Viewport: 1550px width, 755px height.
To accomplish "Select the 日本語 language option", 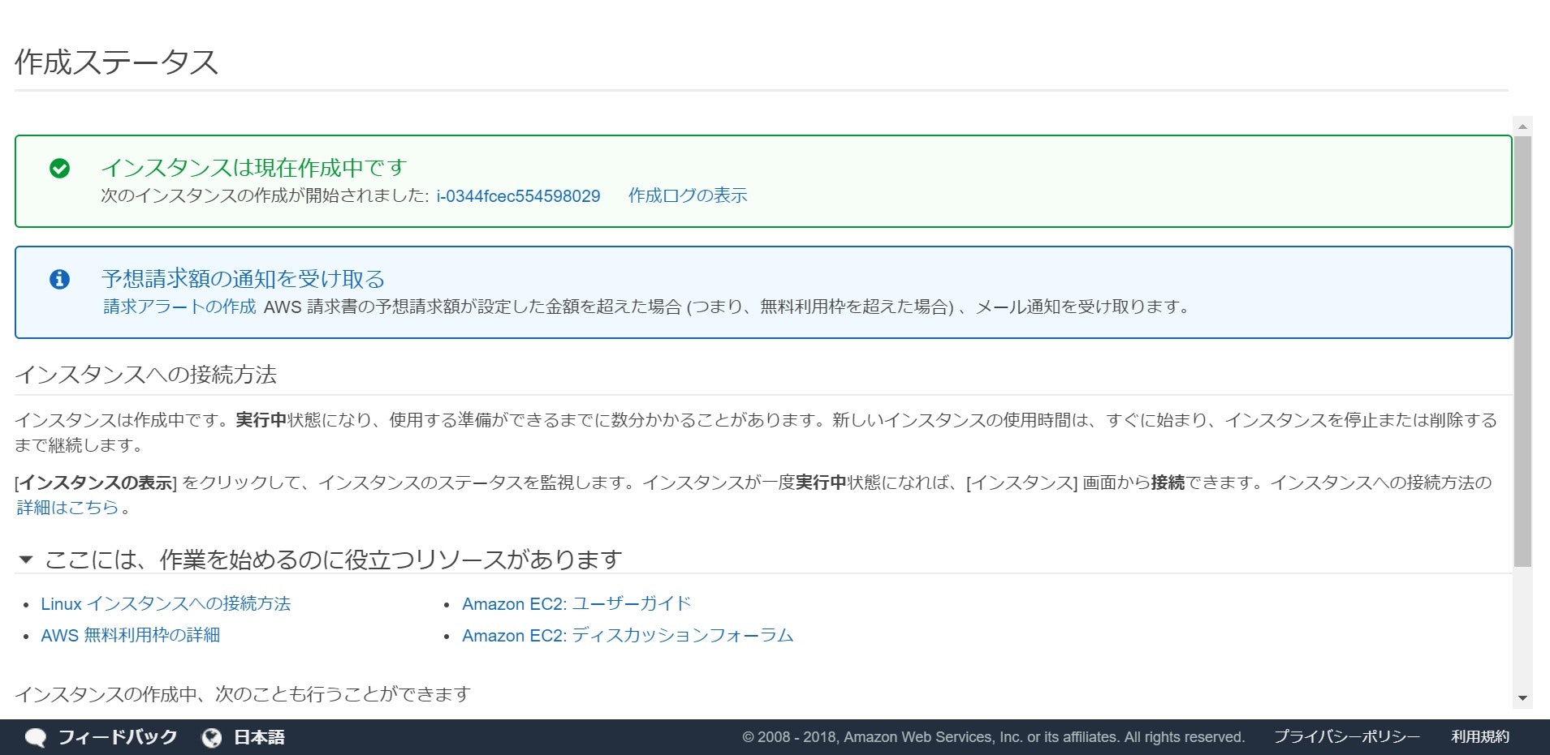I will tap(259, 737).
